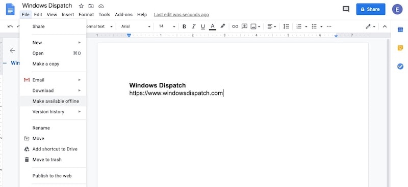
Task: Open the Google Calendar side panel
Action: pos(400,29)
